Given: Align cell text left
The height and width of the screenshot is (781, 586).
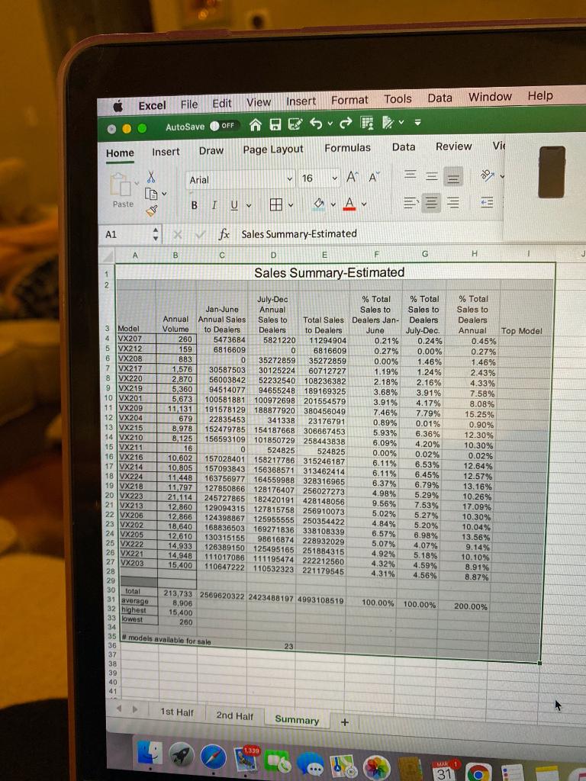Looking at the screenshot, I should point(410,202).
